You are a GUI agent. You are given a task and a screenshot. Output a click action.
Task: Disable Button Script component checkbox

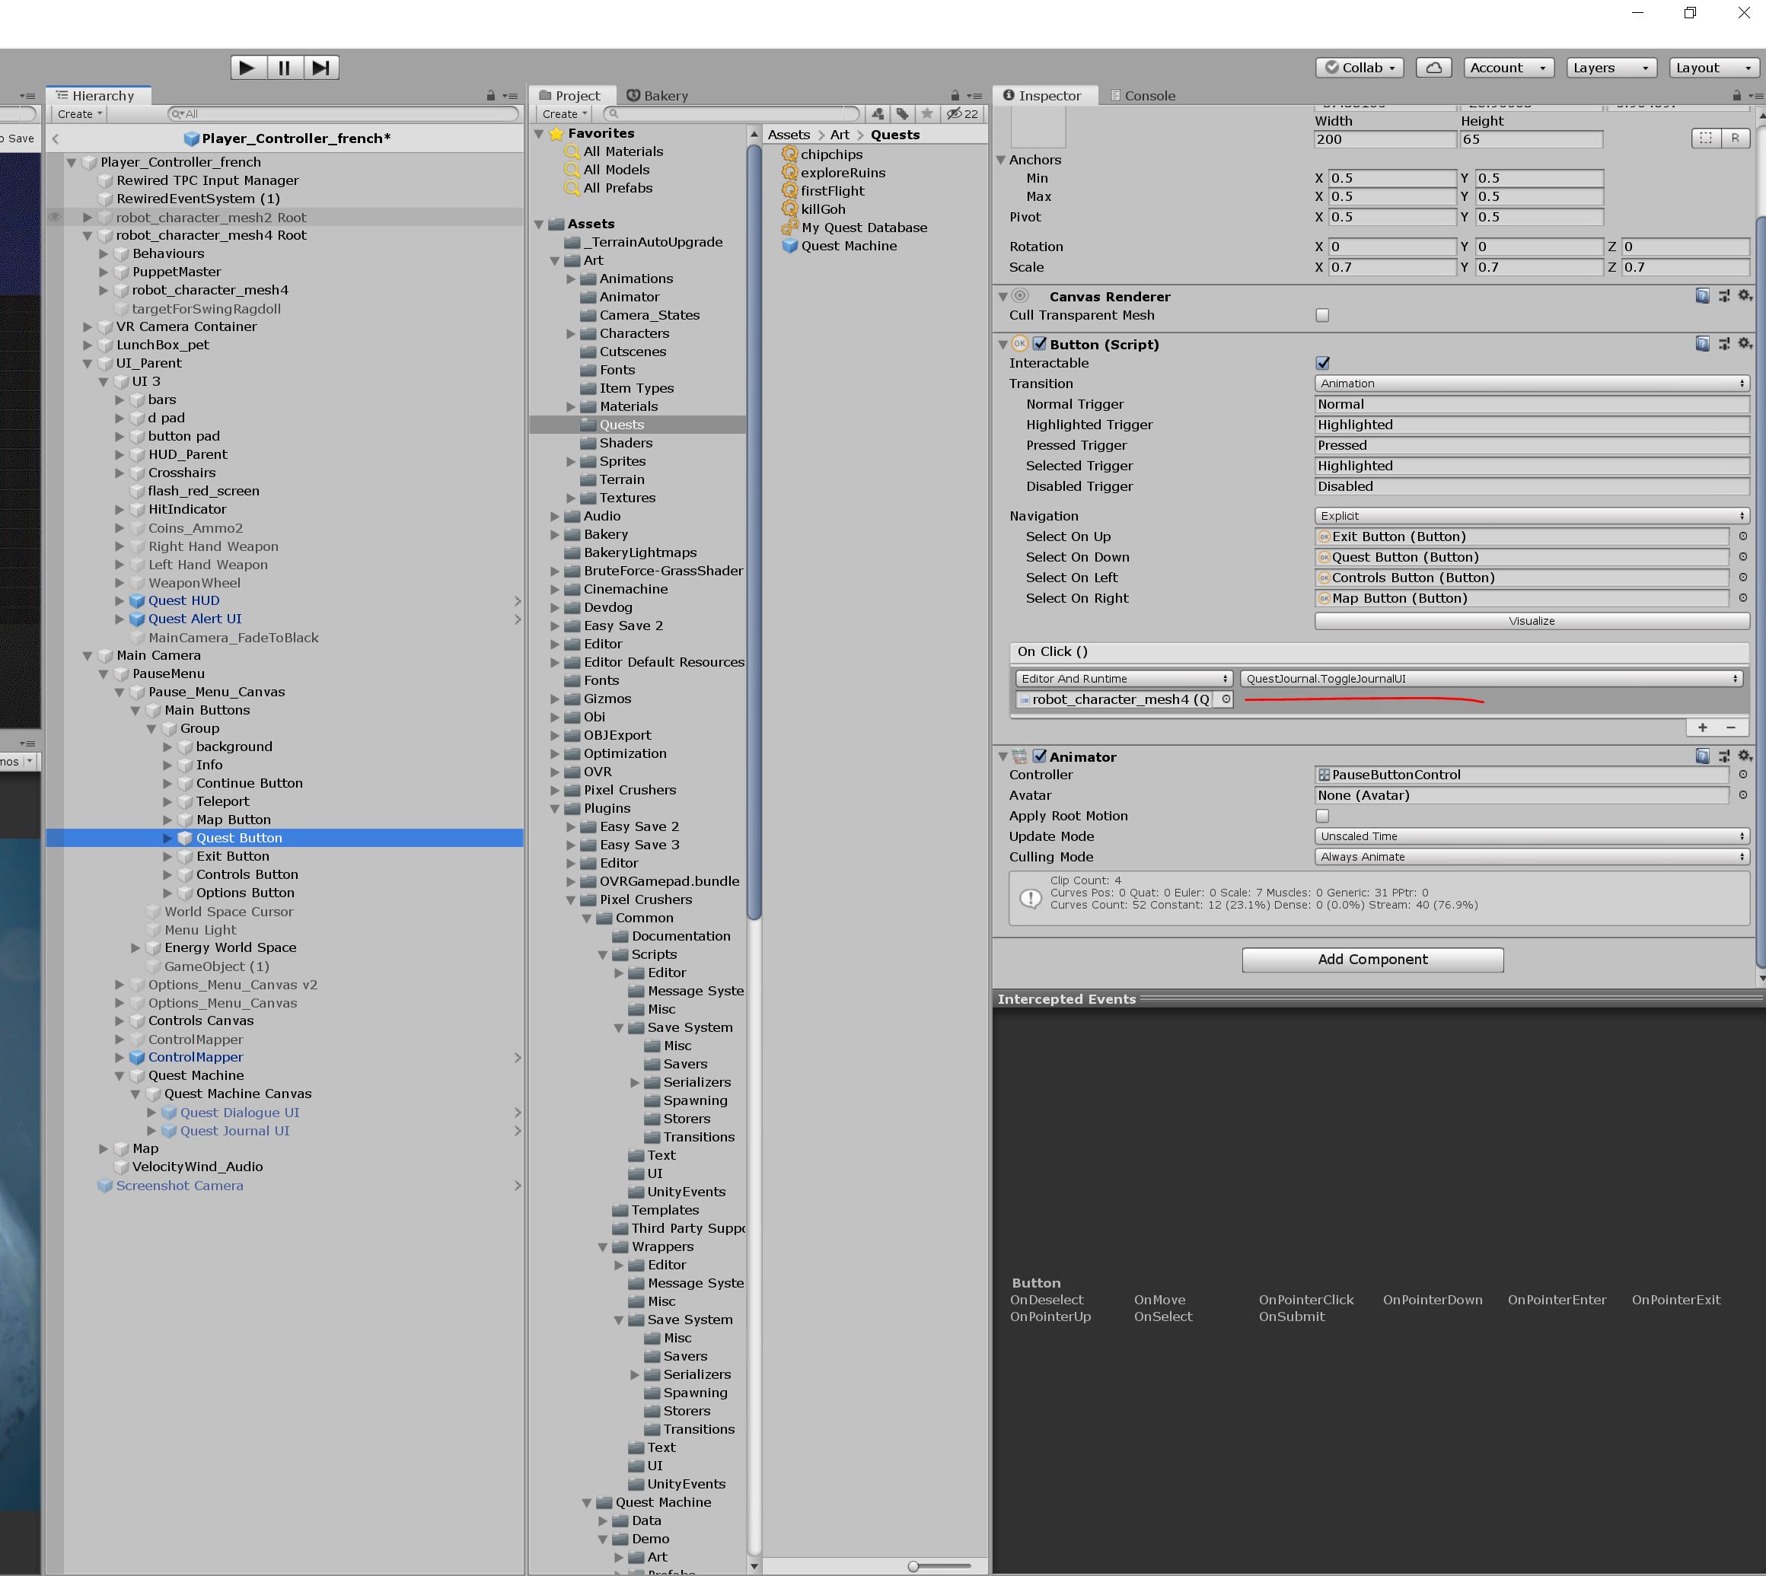[x=1039, y=344]
